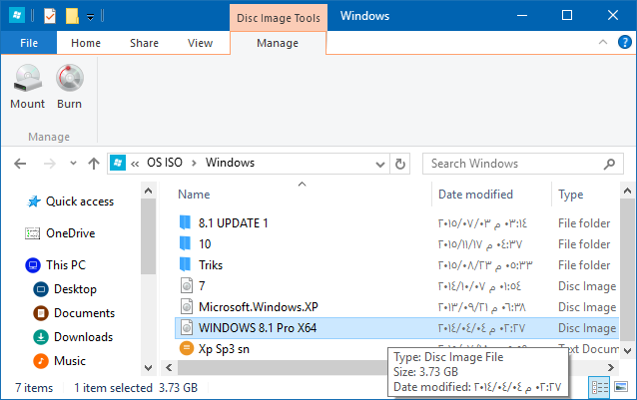Viewport: 637px width, 400px height.
Task: Click the Disc Image Tools contextual tab
Action: [279, 18]
